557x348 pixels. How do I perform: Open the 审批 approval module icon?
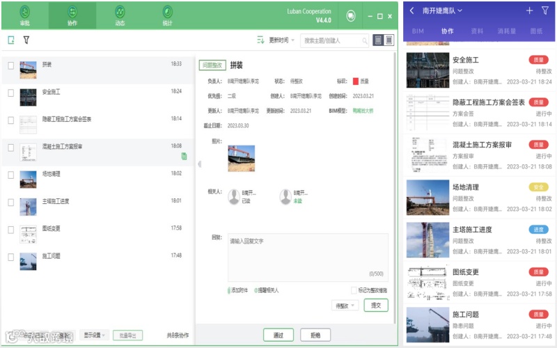tap(24, 12)
